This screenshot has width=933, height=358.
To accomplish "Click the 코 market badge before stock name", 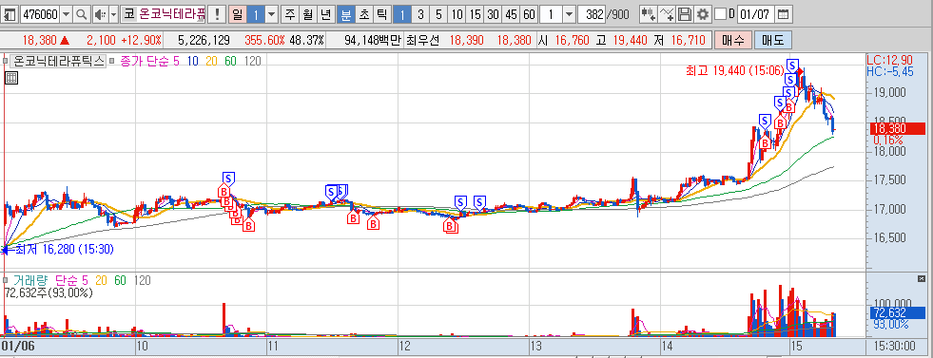I will point(128,13).
